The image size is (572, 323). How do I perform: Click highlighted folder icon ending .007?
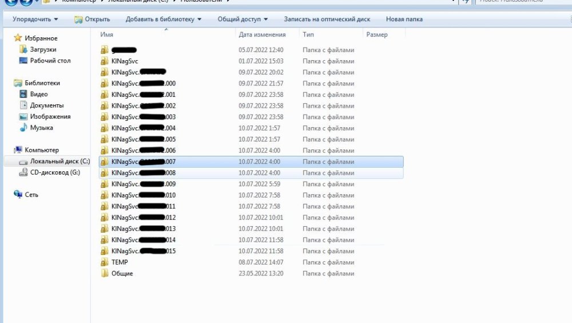coord(105,161)
